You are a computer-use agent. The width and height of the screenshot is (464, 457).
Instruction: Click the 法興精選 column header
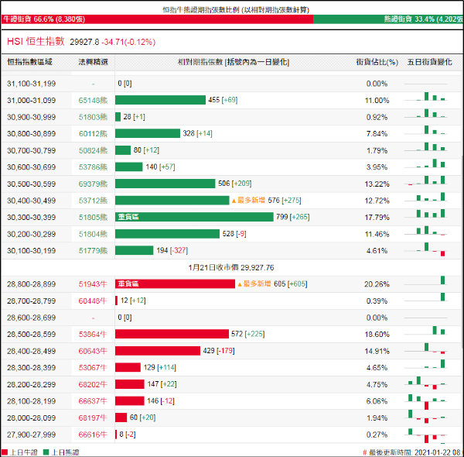(x=94, y=62)
